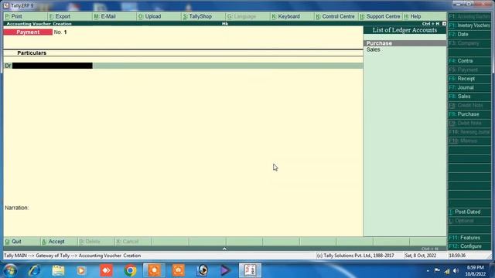Switch to F9: Purchase voucher
This screenshot has height=278, width=495.
[x=469, y=114]
